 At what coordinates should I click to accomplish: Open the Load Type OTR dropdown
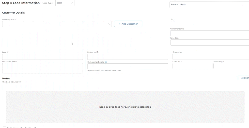(65, 3)
